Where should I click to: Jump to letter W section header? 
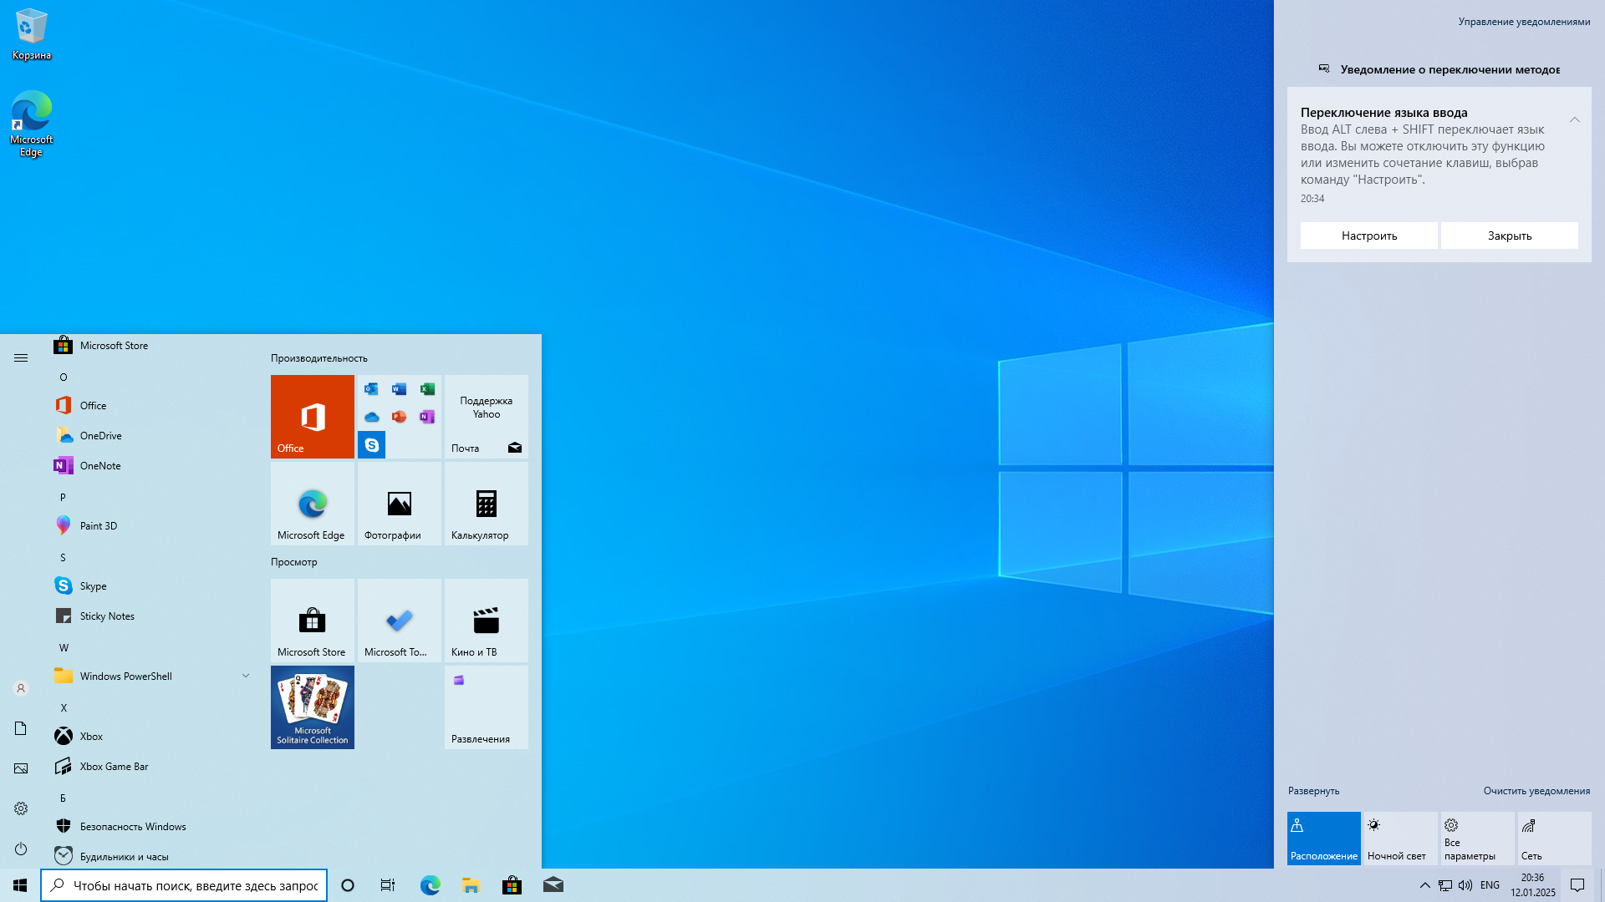tap(64, 648)
